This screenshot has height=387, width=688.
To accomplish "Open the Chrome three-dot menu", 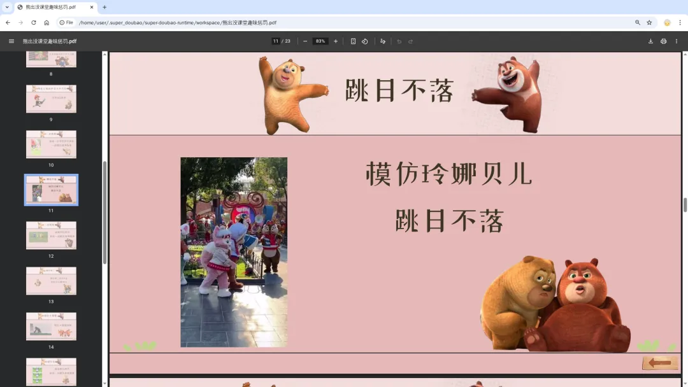I will tap(680, 22).
